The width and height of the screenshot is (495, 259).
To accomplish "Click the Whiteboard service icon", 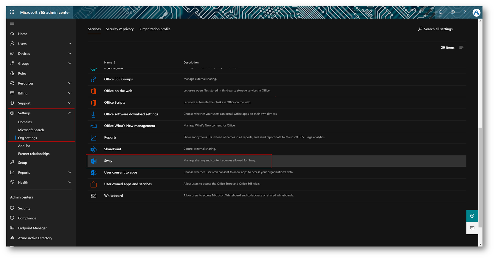I will point(94,196).
